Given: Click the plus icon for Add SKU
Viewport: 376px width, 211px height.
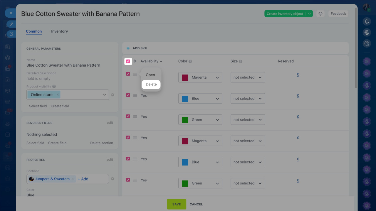Looking at the screenshot, I should pos(128,48).
